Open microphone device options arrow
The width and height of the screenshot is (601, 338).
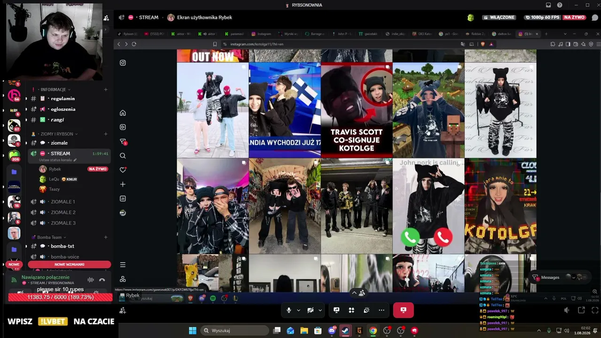[298, 310]
